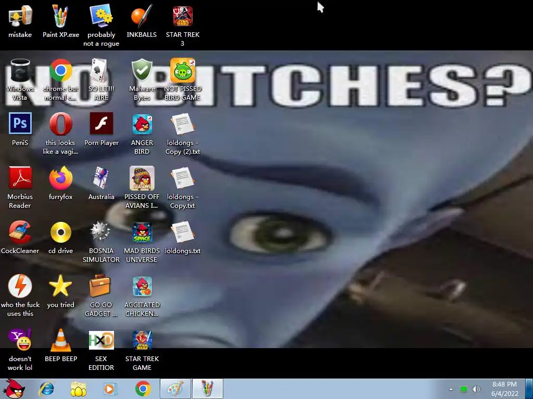Open the file explorer folder taskbar icon

click(x=79, y=389)
